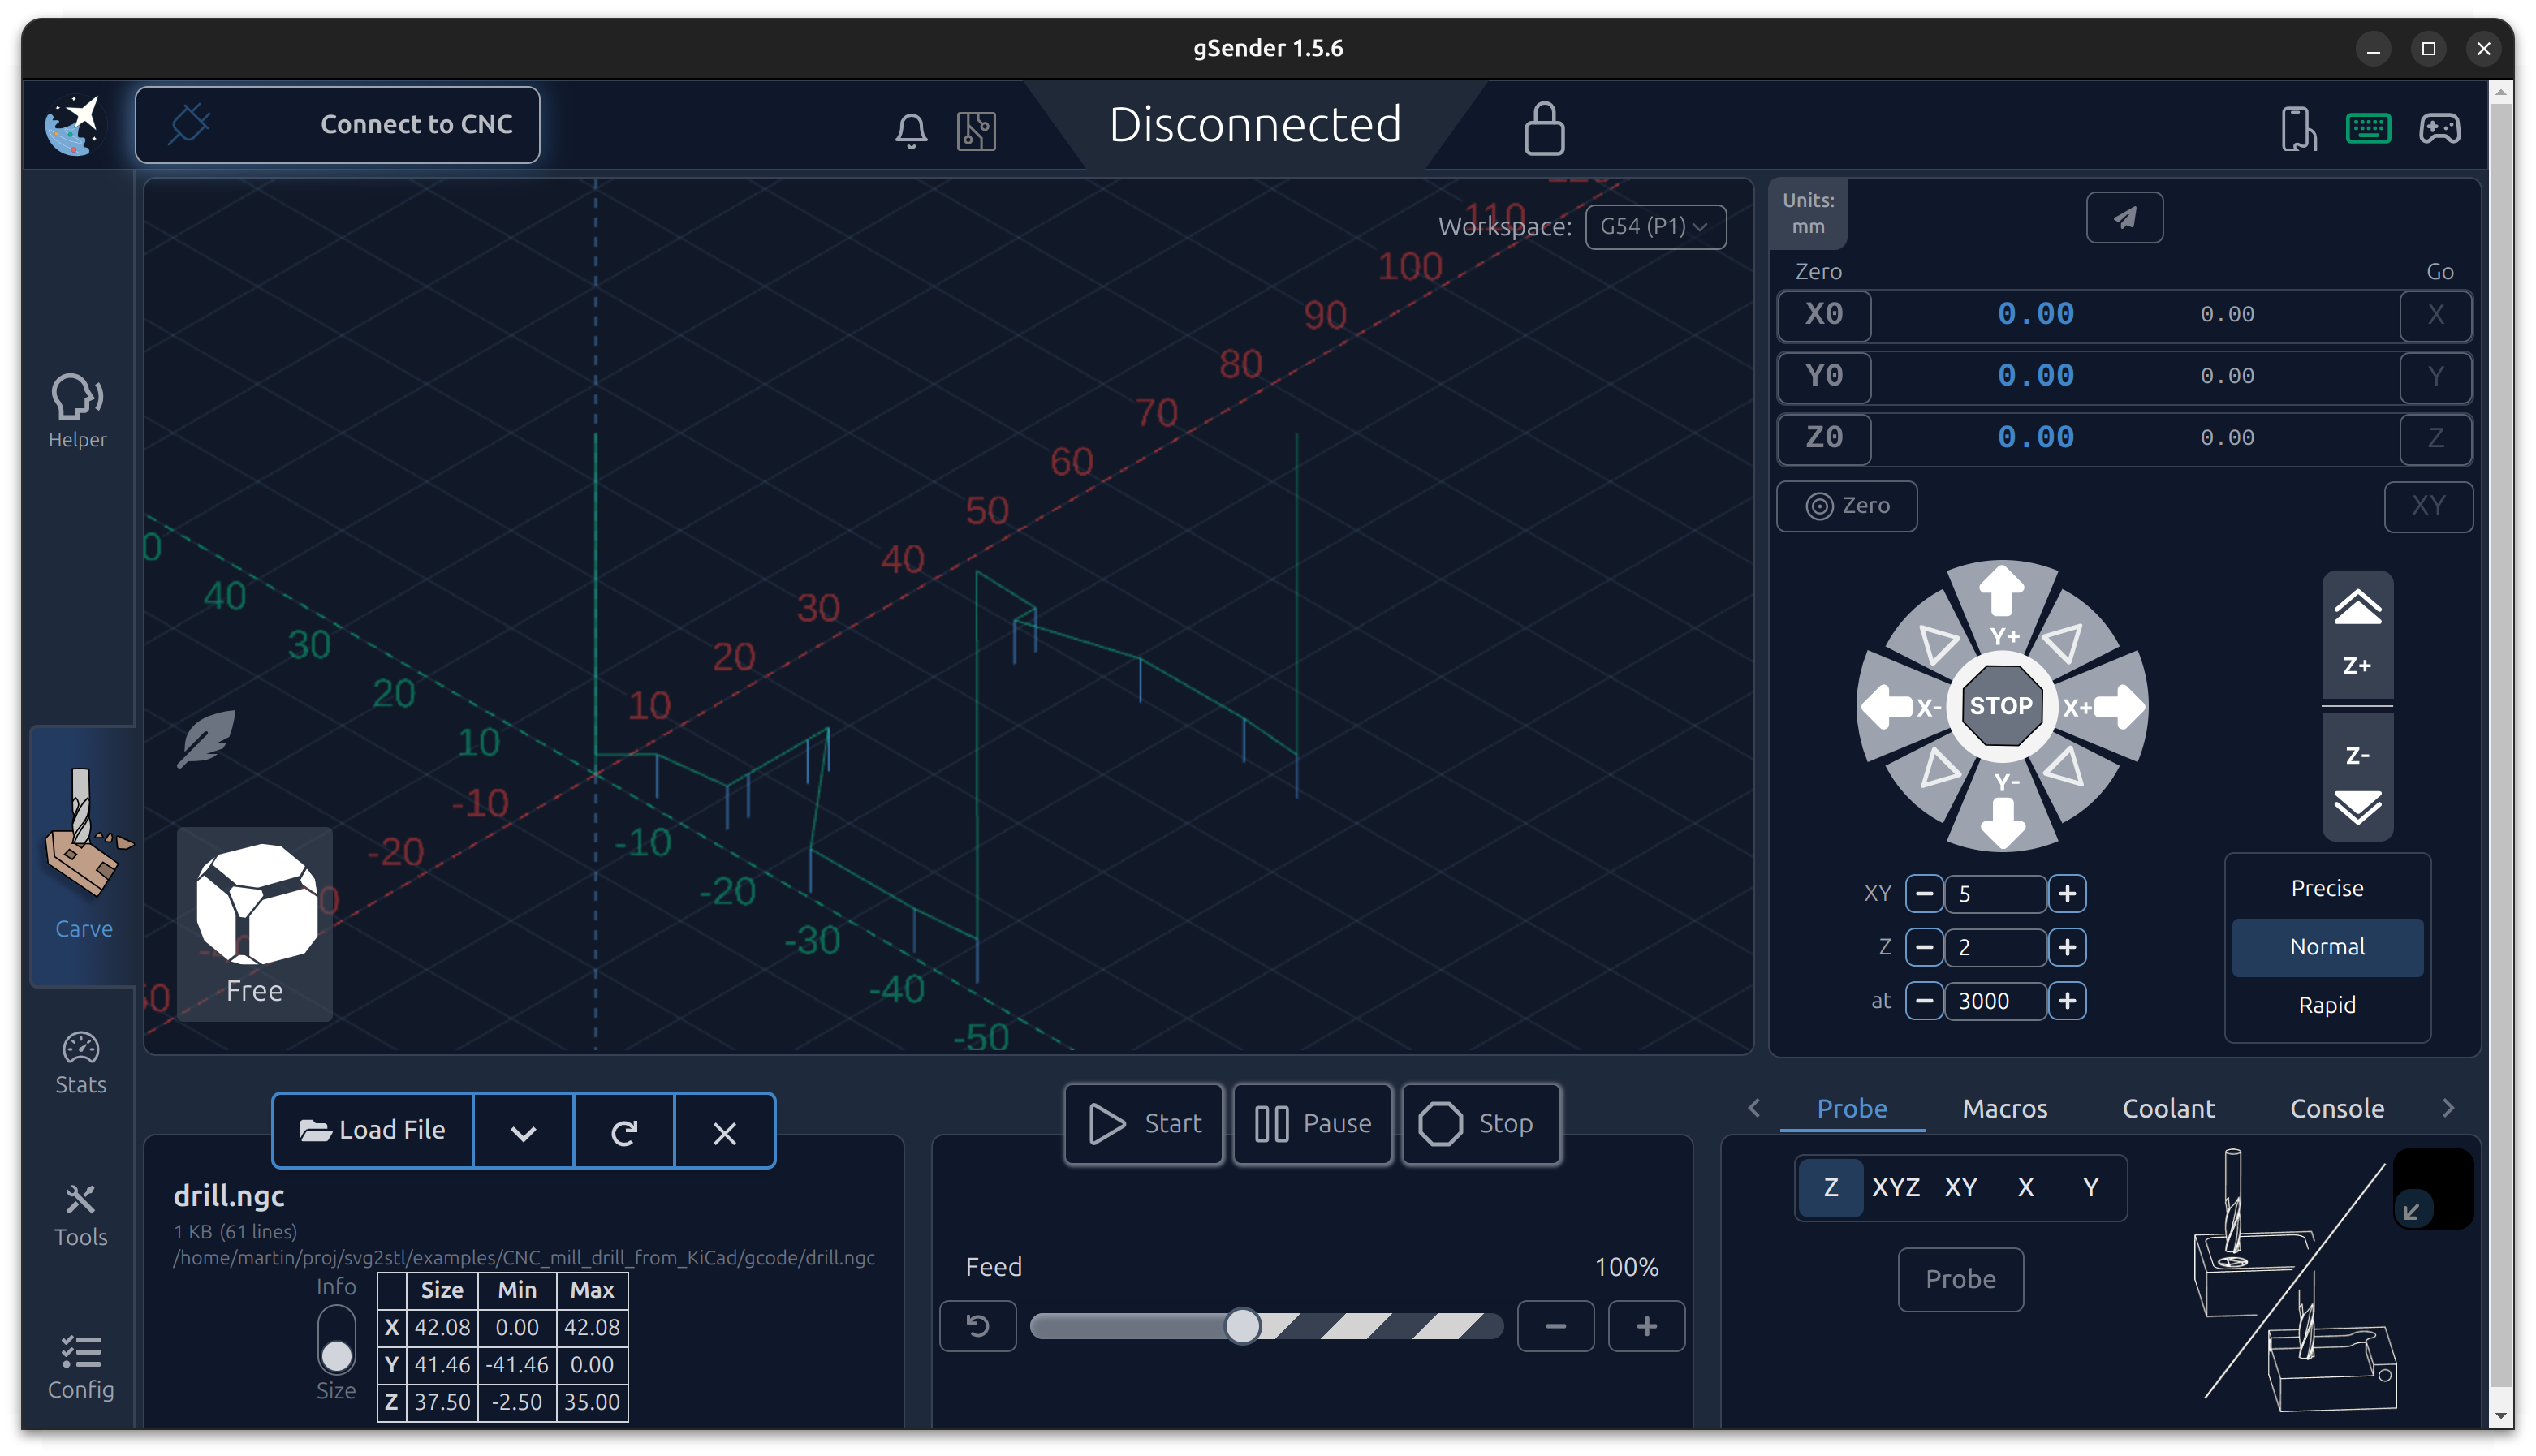Select the Rapid jog preset
The height and width of the screenshot is (1456, 2536).
coord(2326,1004)
